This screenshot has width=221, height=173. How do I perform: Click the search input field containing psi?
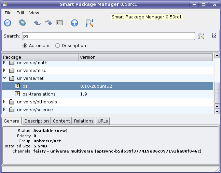click(108, 36)
